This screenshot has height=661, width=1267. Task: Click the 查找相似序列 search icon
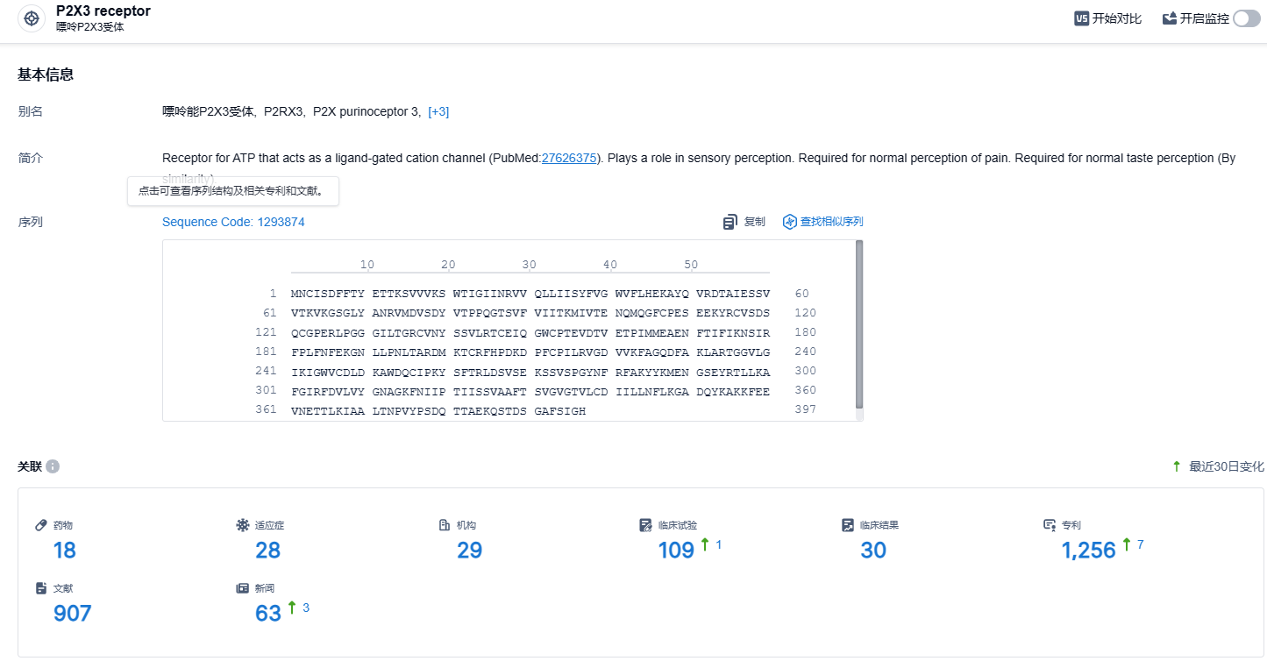tap(789, 222)
